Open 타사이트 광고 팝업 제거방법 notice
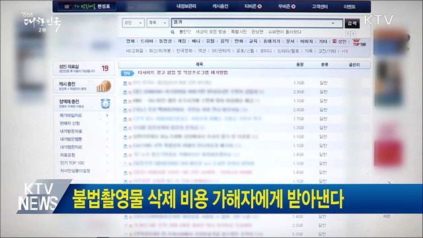 [x=182, y=73]
